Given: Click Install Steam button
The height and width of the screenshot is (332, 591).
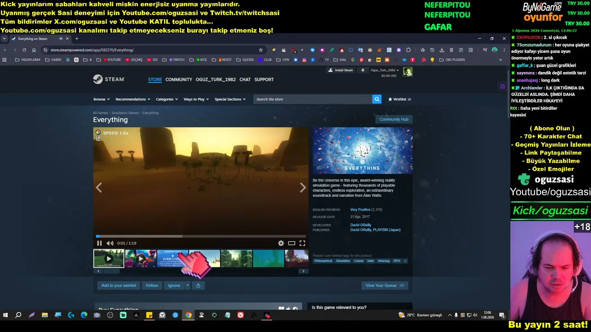Looking at the screenshot, I should (x=341, y=70).
